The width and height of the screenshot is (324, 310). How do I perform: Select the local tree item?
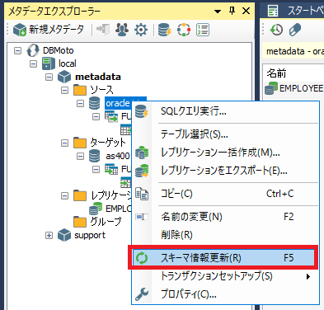[x=68, y=63]
